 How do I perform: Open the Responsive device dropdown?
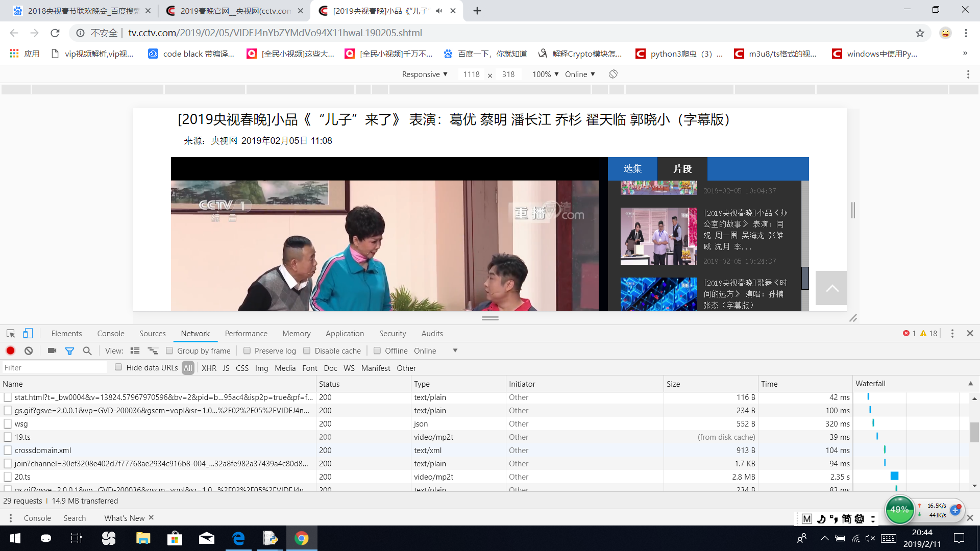pos(425,74)
